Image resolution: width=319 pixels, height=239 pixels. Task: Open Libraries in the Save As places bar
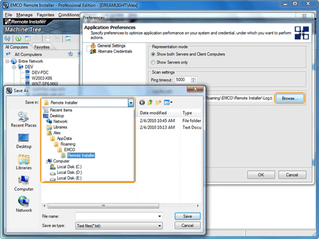(23, 162)
